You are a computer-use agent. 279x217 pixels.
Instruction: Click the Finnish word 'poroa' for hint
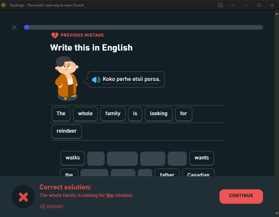click(152, 79)
